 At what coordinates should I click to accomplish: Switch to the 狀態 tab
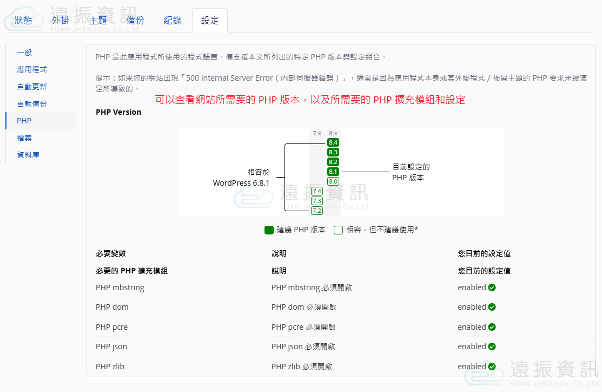(23, 21)
